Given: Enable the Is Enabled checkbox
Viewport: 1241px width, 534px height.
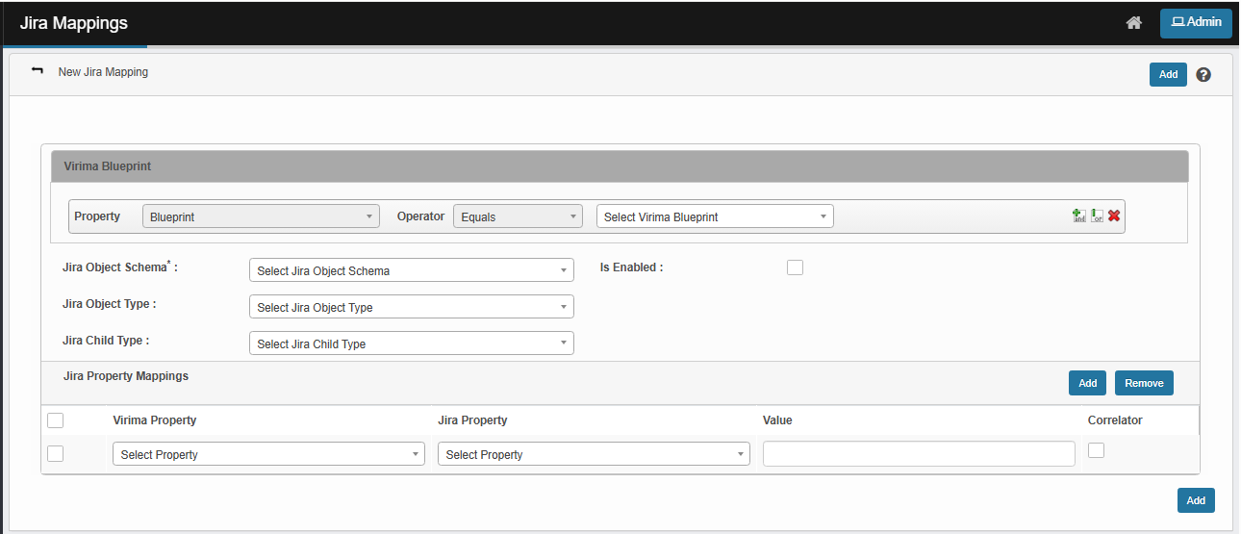Looking at the screenshot, I should click(795, 267).
